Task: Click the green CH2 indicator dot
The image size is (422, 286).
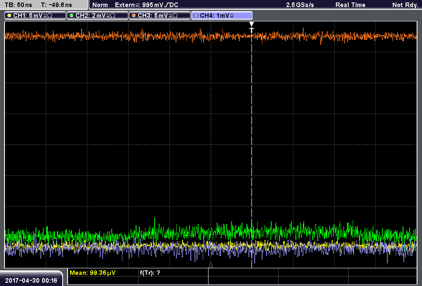Action: pyautogui.click(x=72, y=16)
